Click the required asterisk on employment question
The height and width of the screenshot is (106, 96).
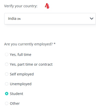coord(54,44)
